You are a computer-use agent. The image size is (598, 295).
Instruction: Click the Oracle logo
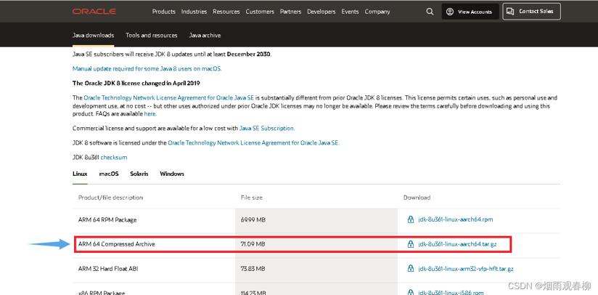coord(94,12)
